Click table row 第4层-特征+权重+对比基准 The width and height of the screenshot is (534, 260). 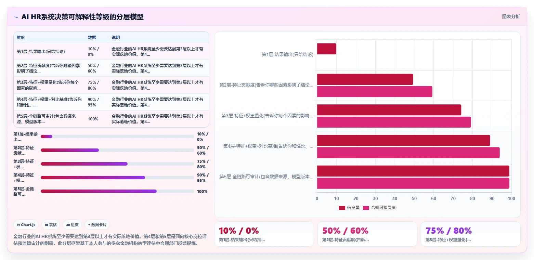(x=111, y=102)
